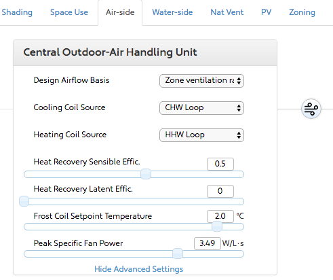The width and height of the screenshot is (333, 280).
Task: Click the Heat Recovery Latent Effic. value field
Action: 220,191
